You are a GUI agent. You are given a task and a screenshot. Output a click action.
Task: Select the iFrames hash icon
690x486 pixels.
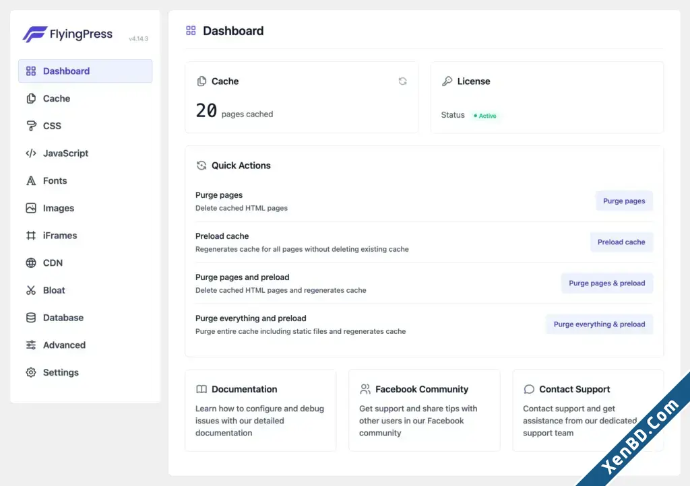point(31,236)
